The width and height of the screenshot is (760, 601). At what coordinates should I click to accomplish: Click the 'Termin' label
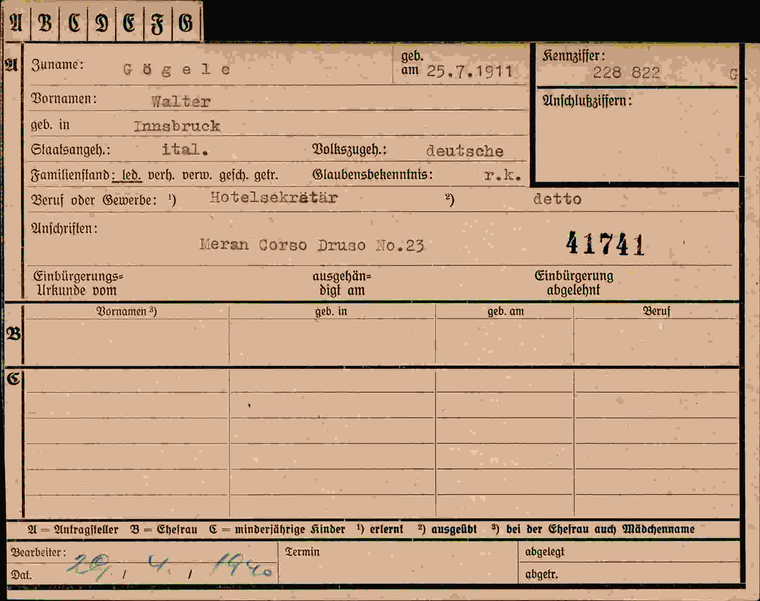point(302,552)
